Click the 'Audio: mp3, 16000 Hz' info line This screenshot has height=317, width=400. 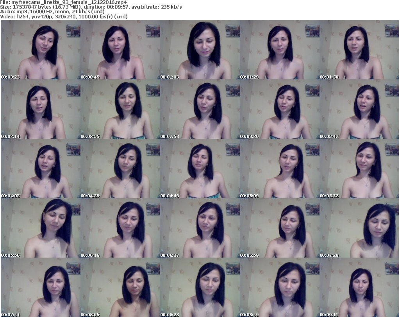[52, 12]
